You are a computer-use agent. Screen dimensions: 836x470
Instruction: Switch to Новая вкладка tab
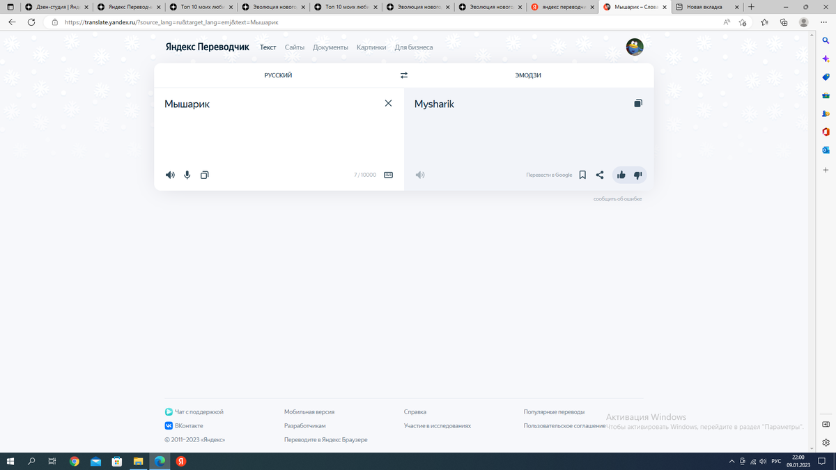pos(706,6)
